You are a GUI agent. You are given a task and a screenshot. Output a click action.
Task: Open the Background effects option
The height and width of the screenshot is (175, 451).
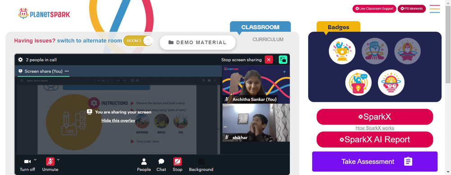point(201,165)
